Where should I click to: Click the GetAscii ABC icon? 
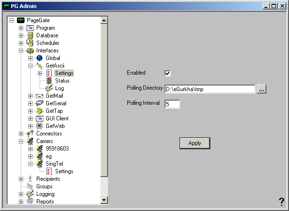click(40, 66)
